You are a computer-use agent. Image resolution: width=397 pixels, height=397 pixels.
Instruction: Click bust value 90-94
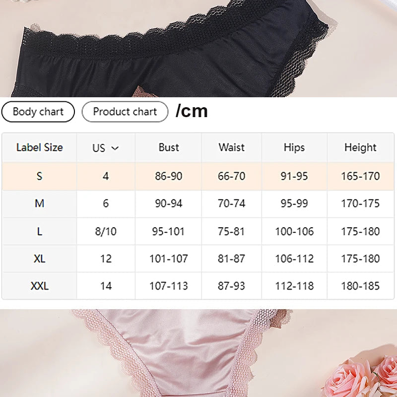tap(168, 203)
